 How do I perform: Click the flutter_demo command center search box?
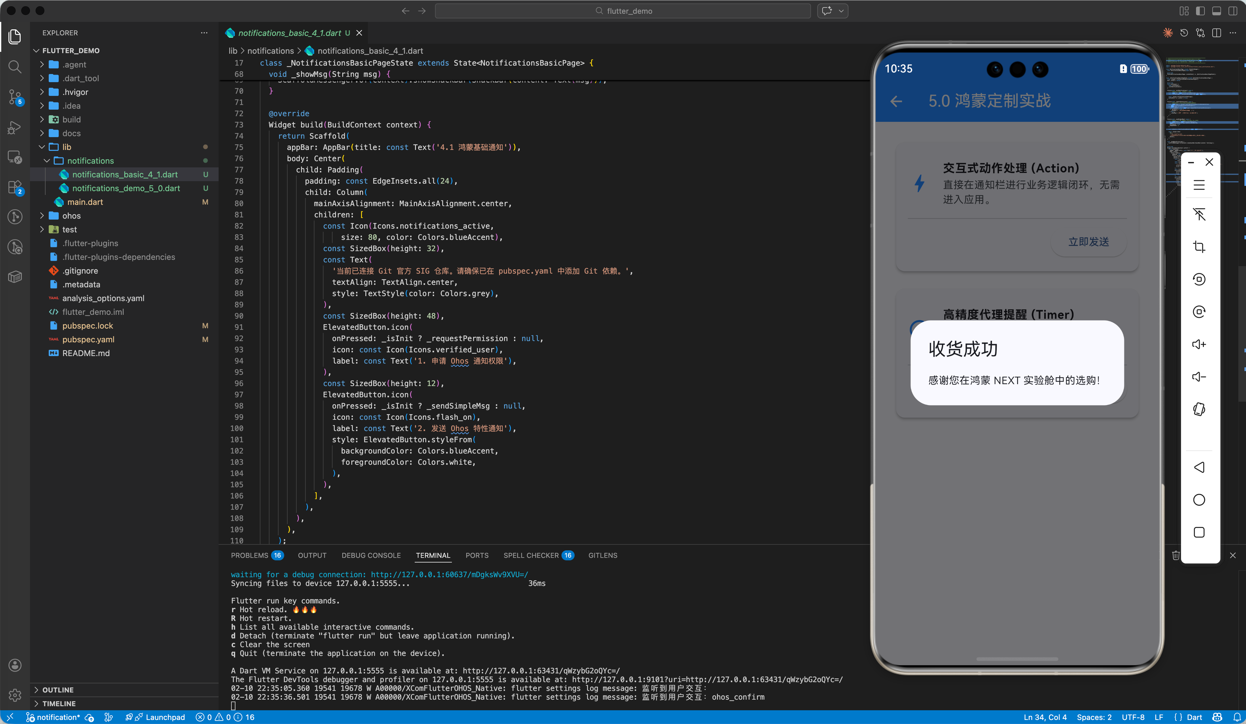(622, 11)
